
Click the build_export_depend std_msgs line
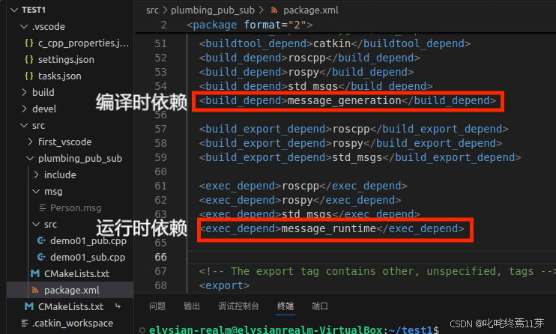(x=360, y=157)
